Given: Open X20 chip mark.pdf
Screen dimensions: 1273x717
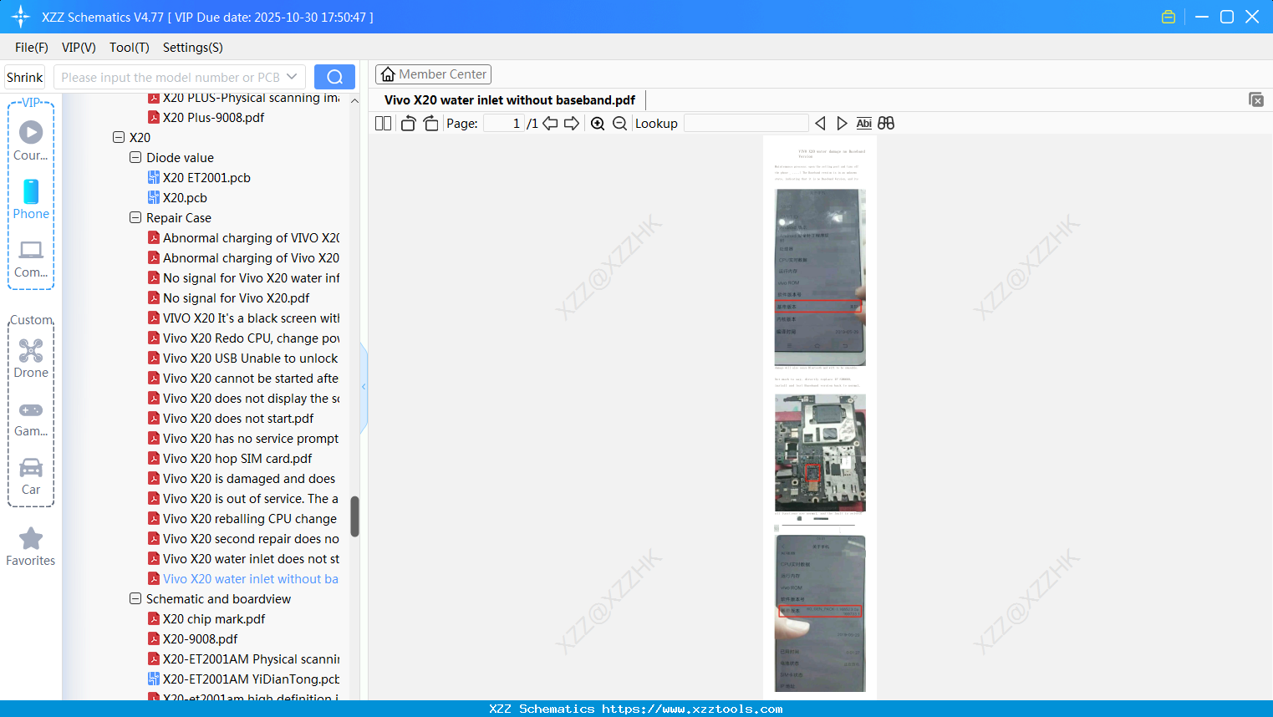Looking at the screenshot, I should tap(214, 618).
